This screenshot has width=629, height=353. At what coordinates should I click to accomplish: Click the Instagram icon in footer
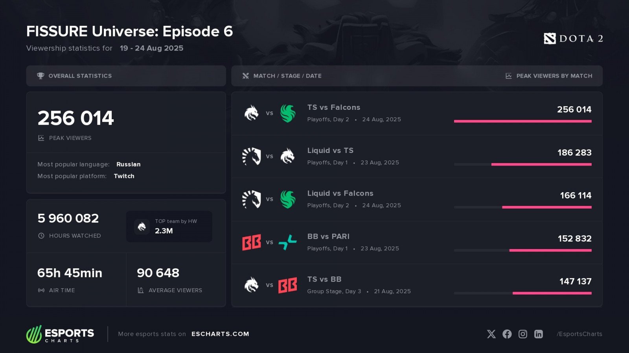pyautogui.click(x=523, y=334)
